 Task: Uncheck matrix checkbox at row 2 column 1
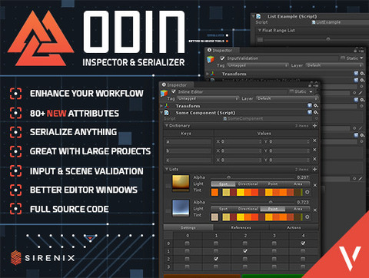pyautogui.click(x=216, y=259)
